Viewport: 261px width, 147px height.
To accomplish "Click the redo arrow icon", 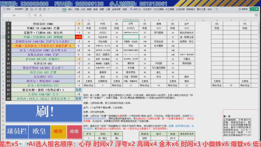I will tap(53, 9).
